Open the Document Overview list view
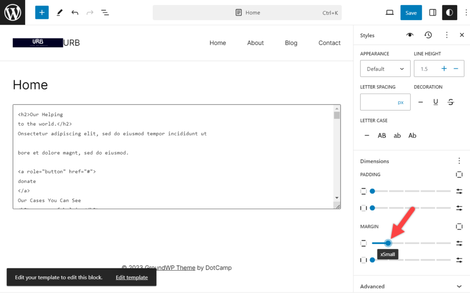470x294 pixels. click(105, 12)
